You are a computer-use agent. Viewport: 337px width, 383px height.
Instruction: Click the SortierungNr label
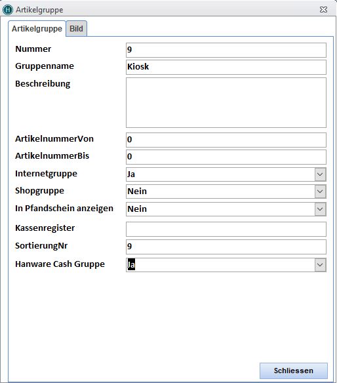coord(41,246)
